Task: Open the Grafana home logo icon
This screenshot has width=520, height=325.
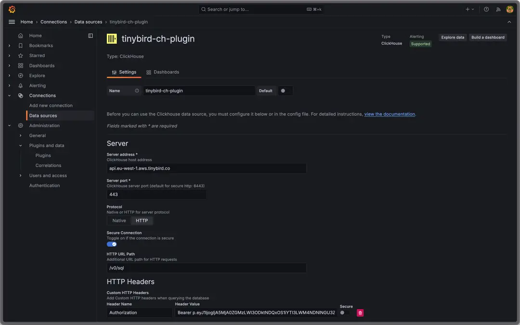Action: [x=11, y=9]
